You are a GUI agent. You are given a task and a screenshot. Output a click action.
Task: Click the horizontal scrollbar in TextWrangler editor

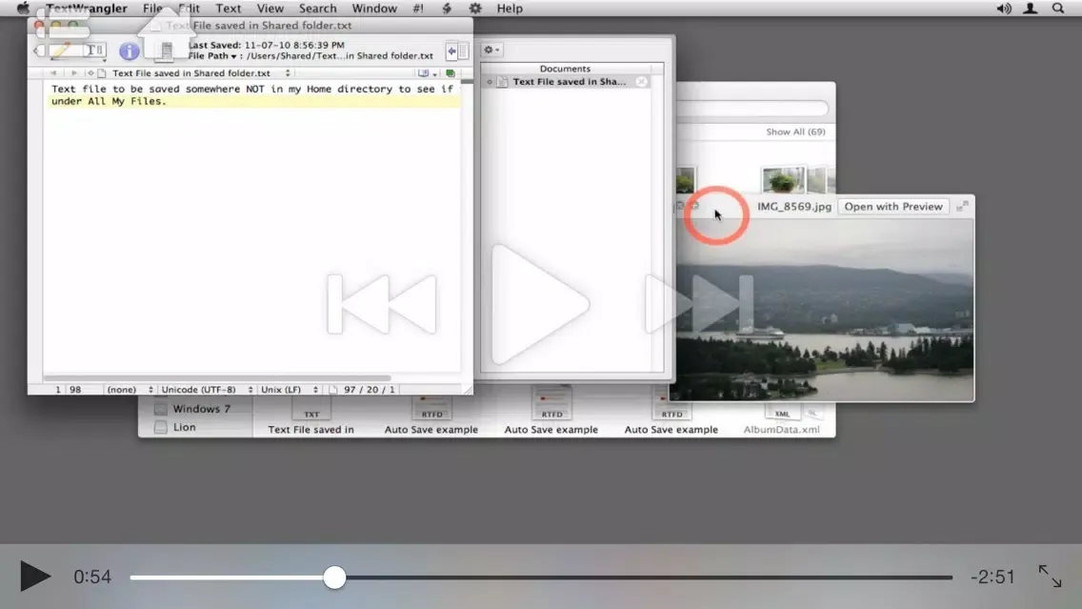[x=217, y=377]
